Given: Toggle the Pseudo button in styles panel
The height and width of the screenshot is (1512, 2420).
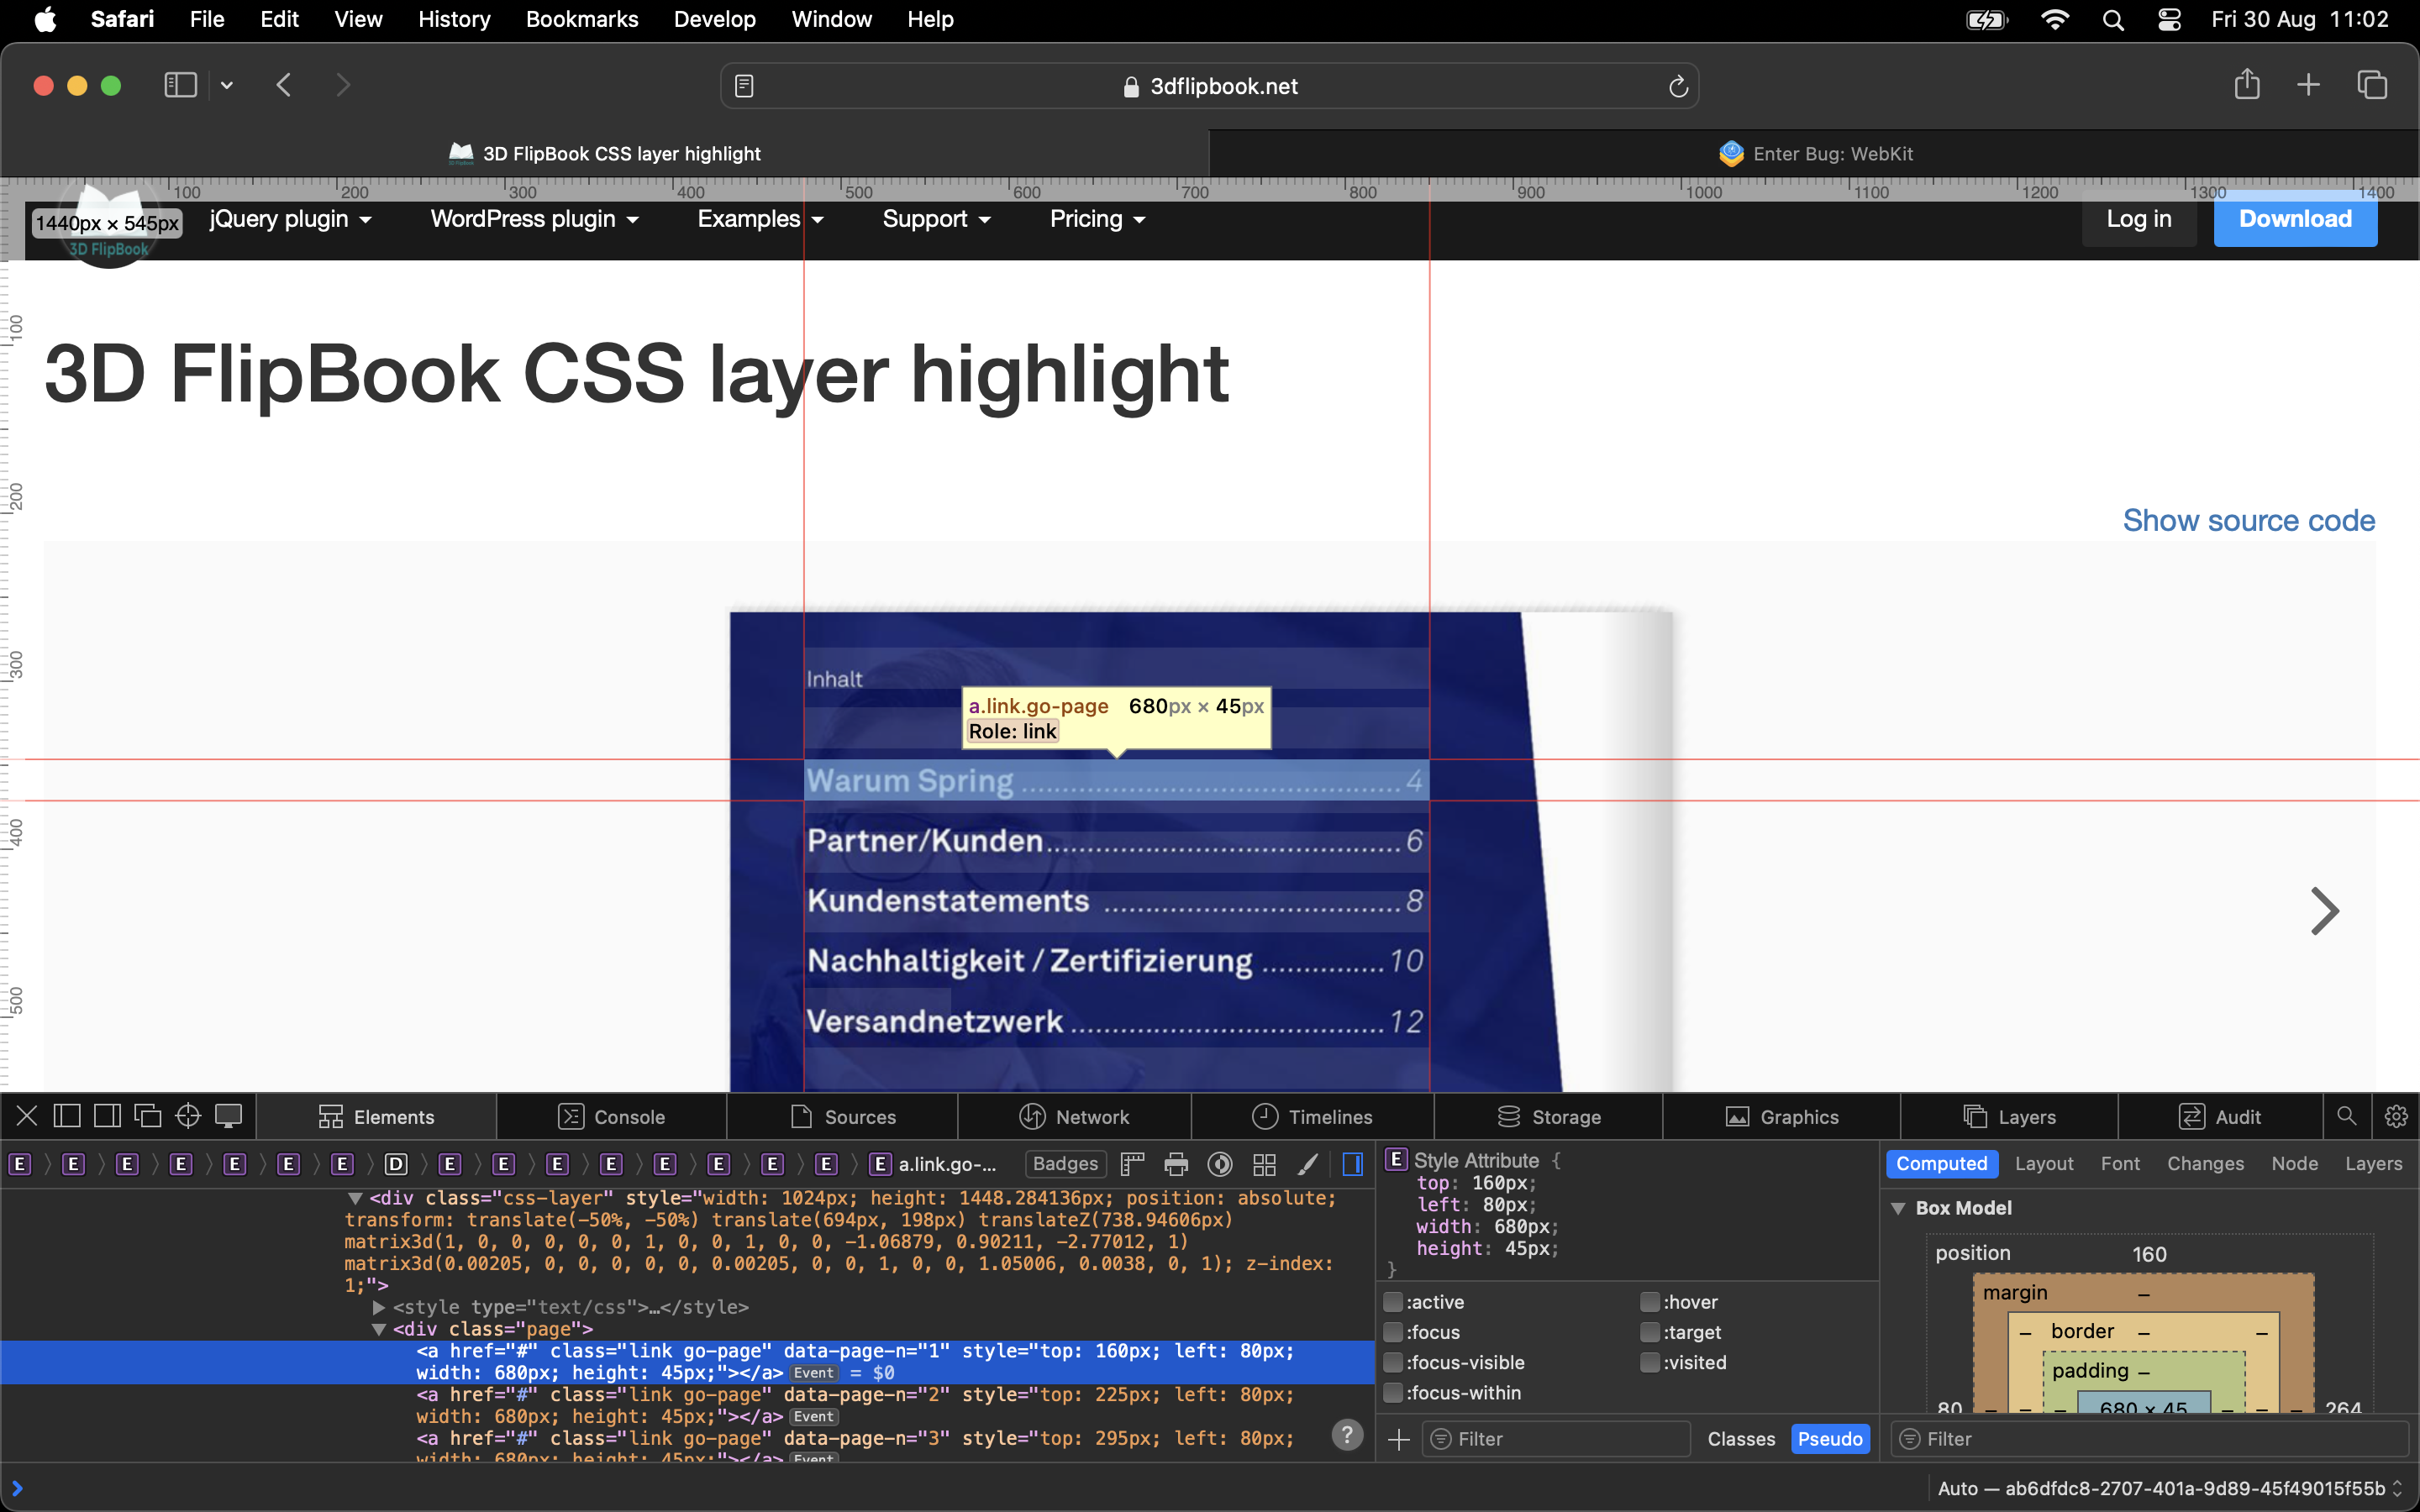Looking at the screenshot, I should click(1830, 1439).
